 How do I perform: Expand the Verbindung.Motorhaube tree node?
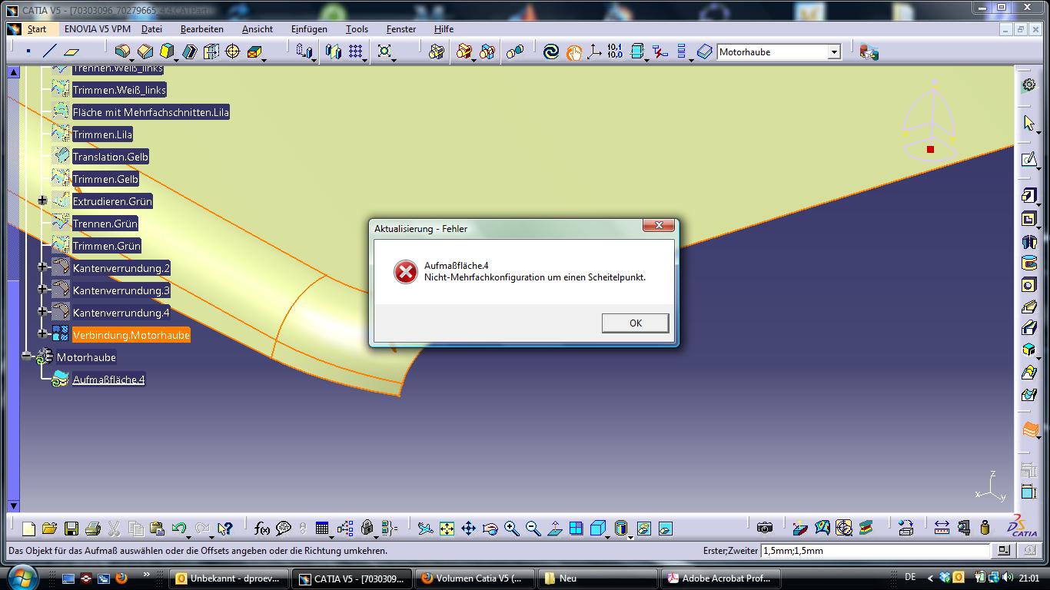tap(42, 334)
